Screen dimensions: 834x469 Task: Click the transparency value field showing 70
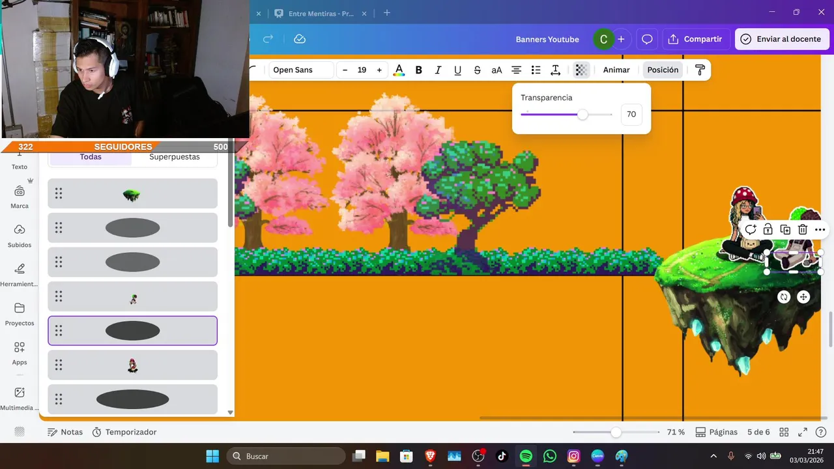click(x=631, y=114)
